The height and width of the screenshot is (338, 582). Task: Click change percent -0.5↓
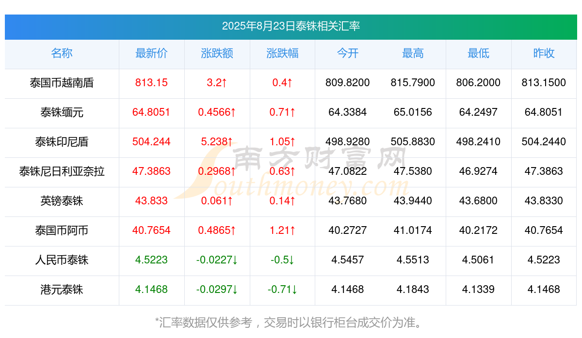(x=282, y=260)
